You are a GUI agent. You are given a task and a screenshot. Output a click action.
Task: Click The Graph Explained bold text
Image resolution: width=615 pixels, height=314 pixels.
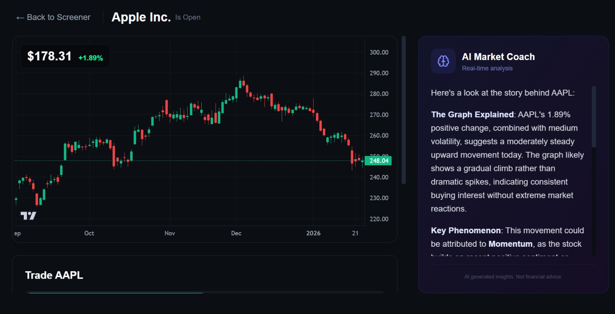[x=472, y=115]
